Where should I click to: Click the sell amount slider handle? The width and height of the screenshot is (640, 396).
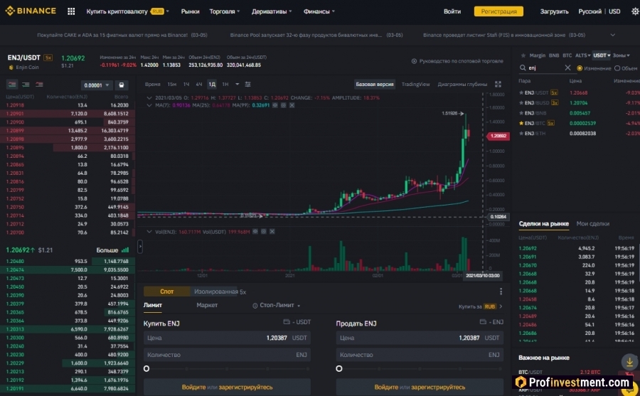[x=338, y=369]
